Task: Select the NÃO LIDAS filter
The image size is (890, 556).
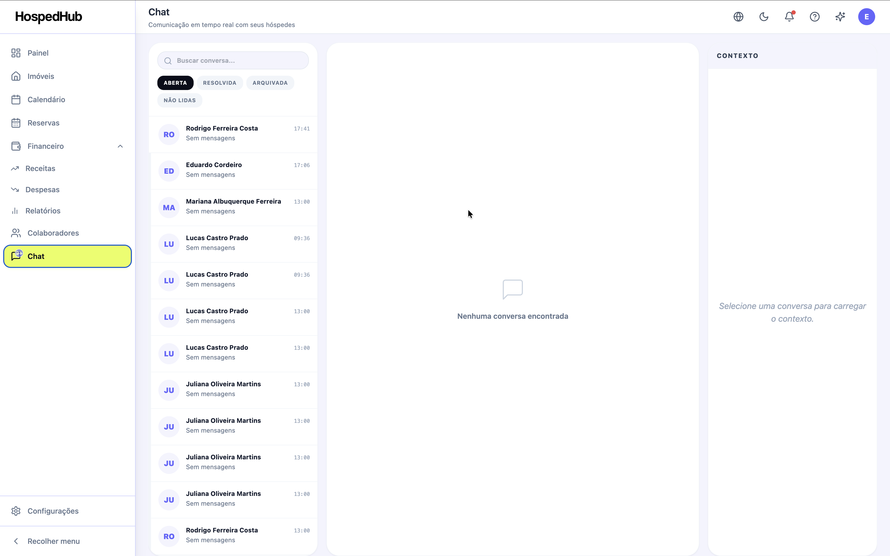Action: tap(180, 100)
